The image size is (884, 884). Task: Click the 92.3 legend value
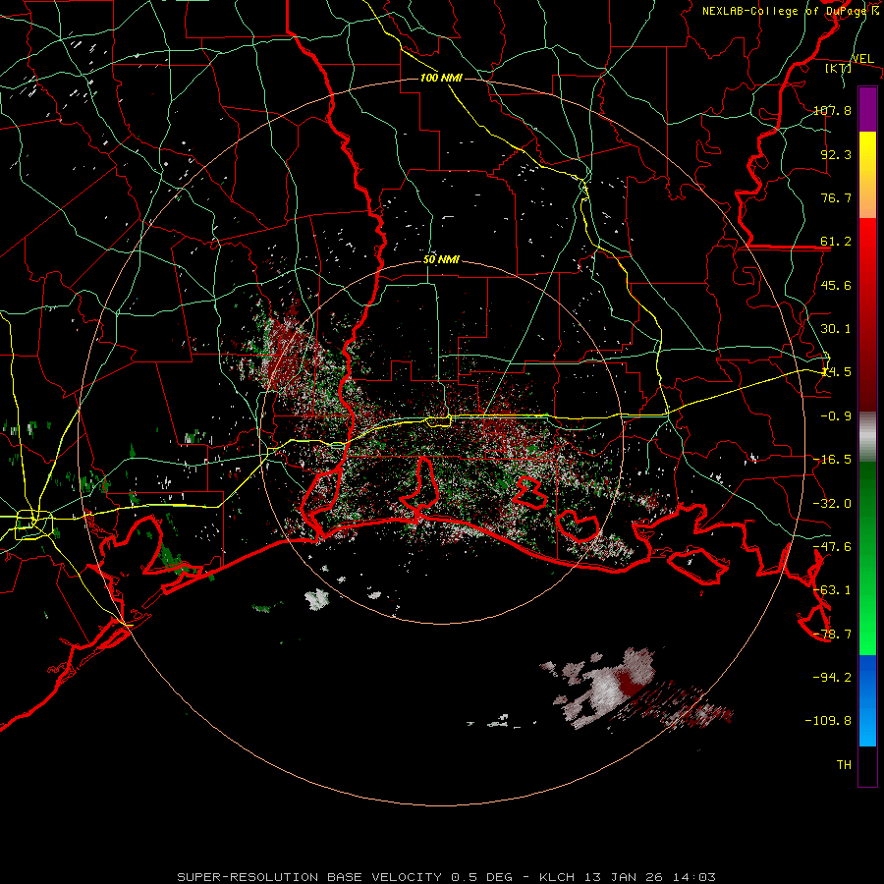[x=836, y=154]
